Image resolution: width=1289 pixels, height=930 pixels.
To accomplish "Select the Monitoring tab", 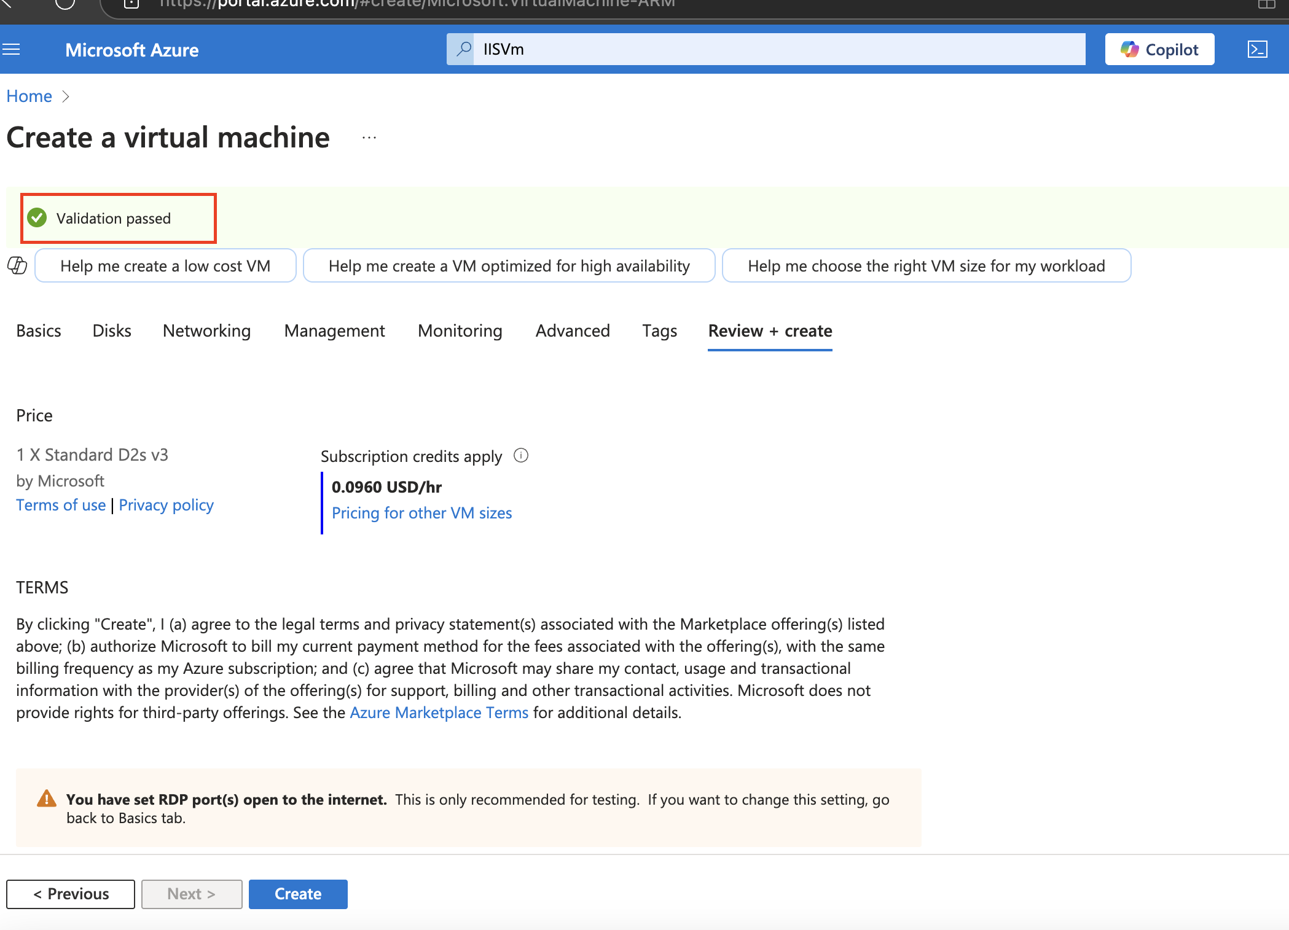I will [460, 330].
